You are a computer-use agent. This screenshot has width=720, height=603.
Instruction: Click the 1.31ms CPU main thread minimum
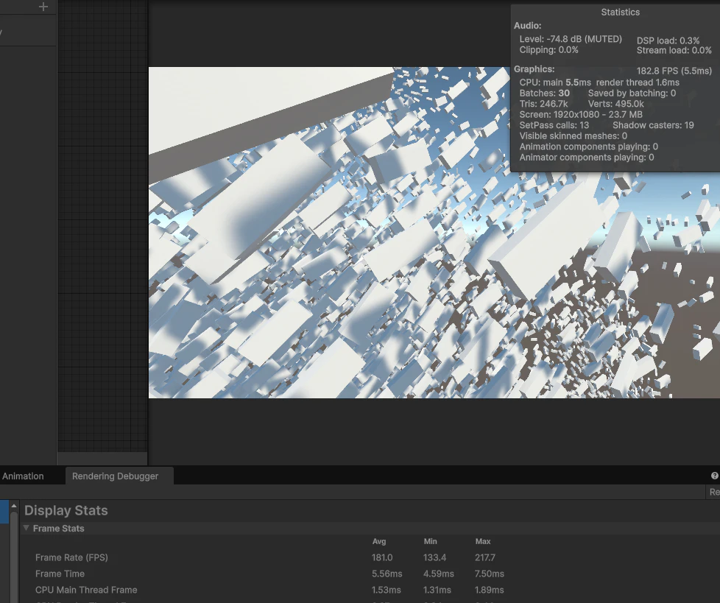click(x=437, y=590)
